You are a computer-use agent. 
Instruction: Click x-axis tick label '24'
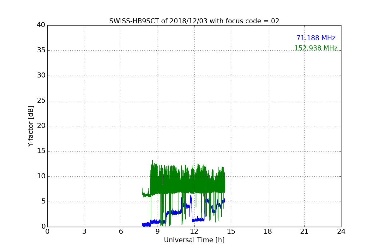point(341,232)
